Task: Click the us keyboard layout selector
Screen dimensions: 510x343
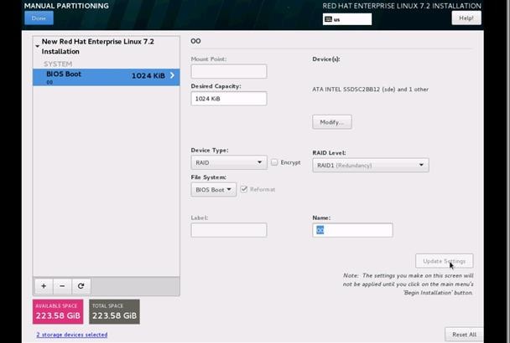Action: click(x=347, y=19)
